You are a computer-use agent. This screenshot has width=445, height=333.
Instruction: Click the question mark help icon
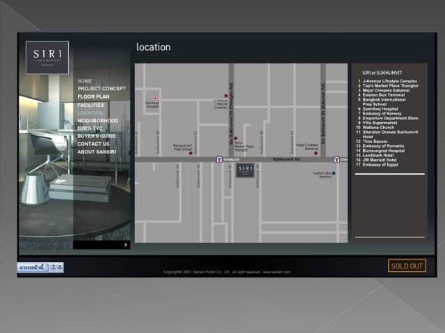point(53,266)
